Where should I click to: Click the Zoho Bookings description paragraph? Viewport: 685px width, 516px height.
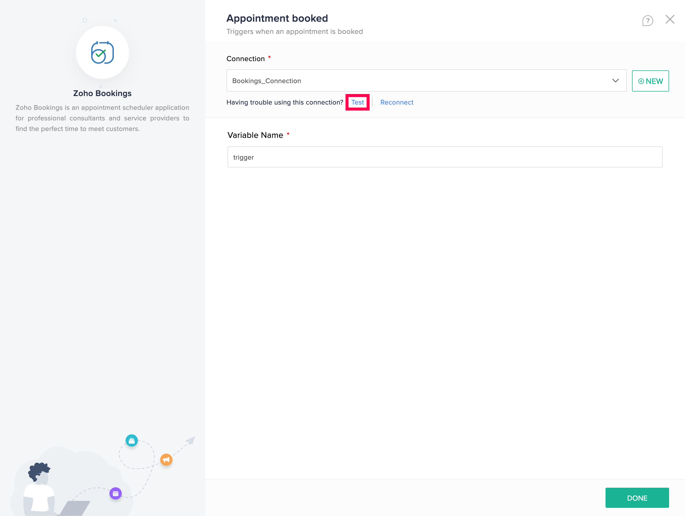[x=102, y=118]
